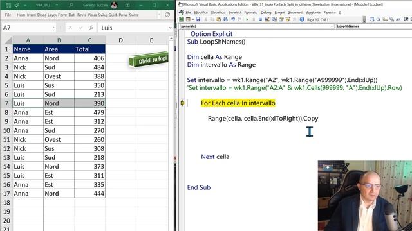Open the Inserisci menu
This screenshot has width=412, height=231.
coord(234,12)
